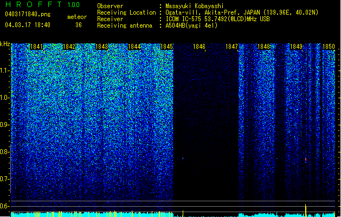Click the 0.9 kHz axis label
Image resolution: width=341 pixels, height=217 pixels.
[x=4, y=124]
